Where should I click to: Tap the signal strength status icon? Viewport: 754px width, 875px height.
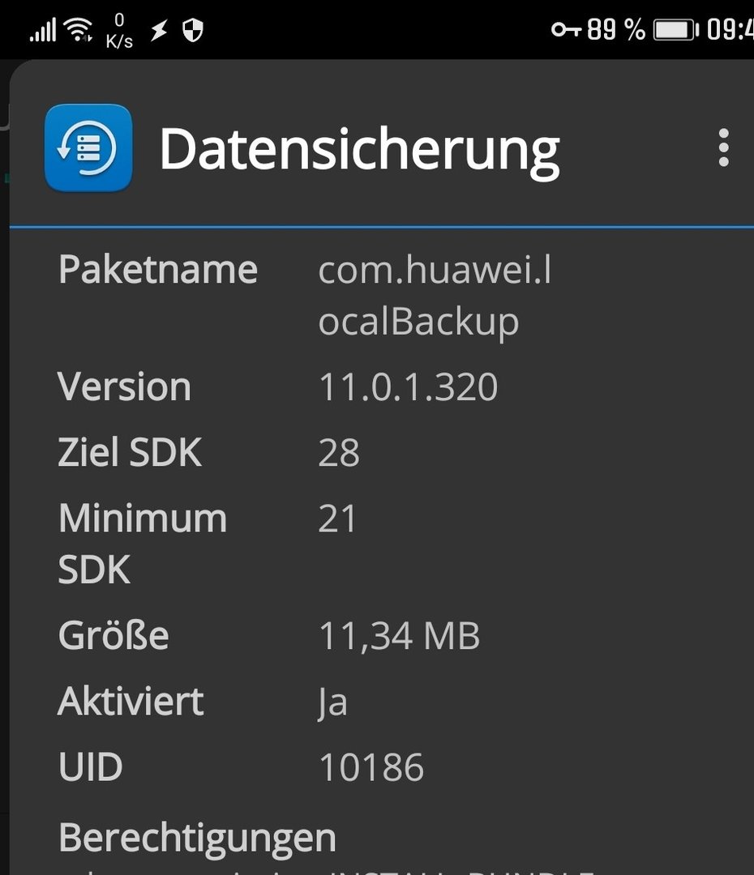[43, 30]
